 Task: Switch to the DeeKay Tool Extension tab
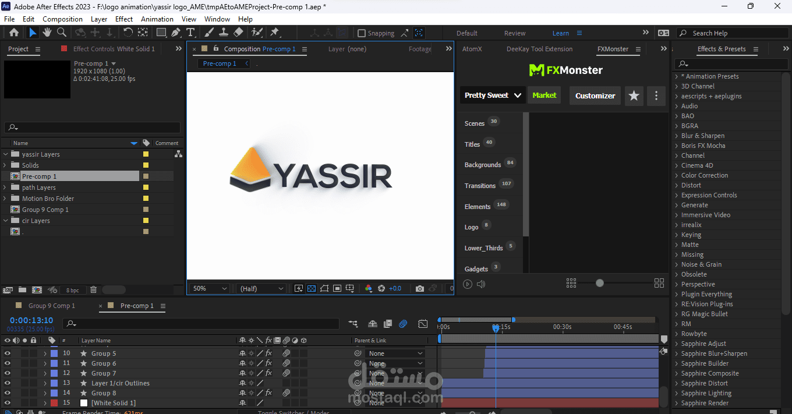pos(539,49)
